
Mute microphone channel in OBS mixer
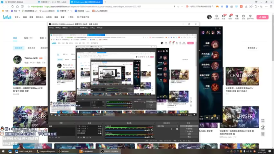pos(148,137)
